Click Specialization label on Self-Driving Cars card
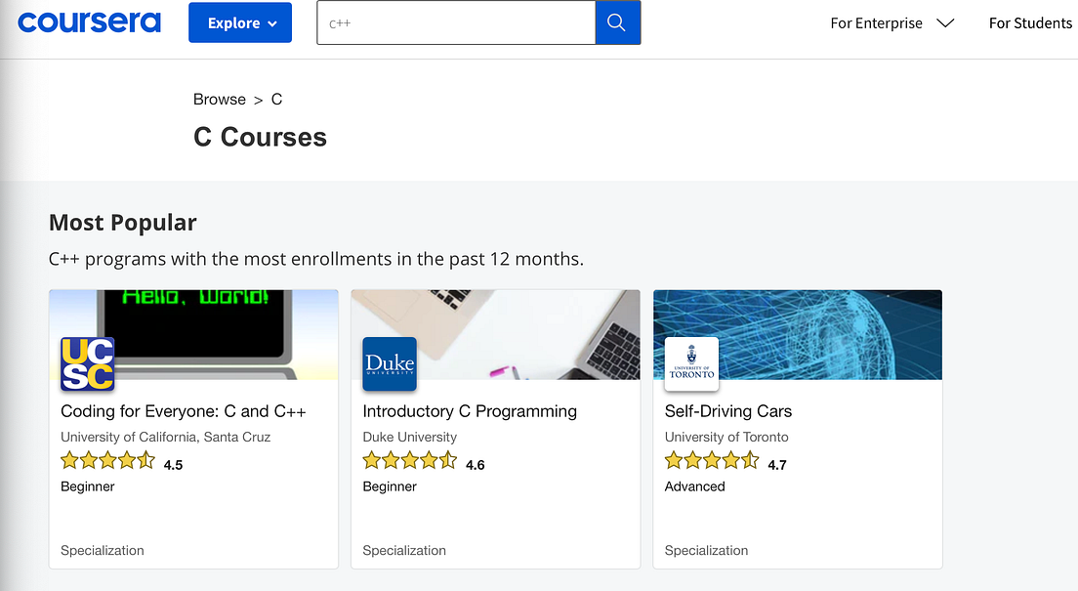 pyautogui.click(x=706, y=550)
